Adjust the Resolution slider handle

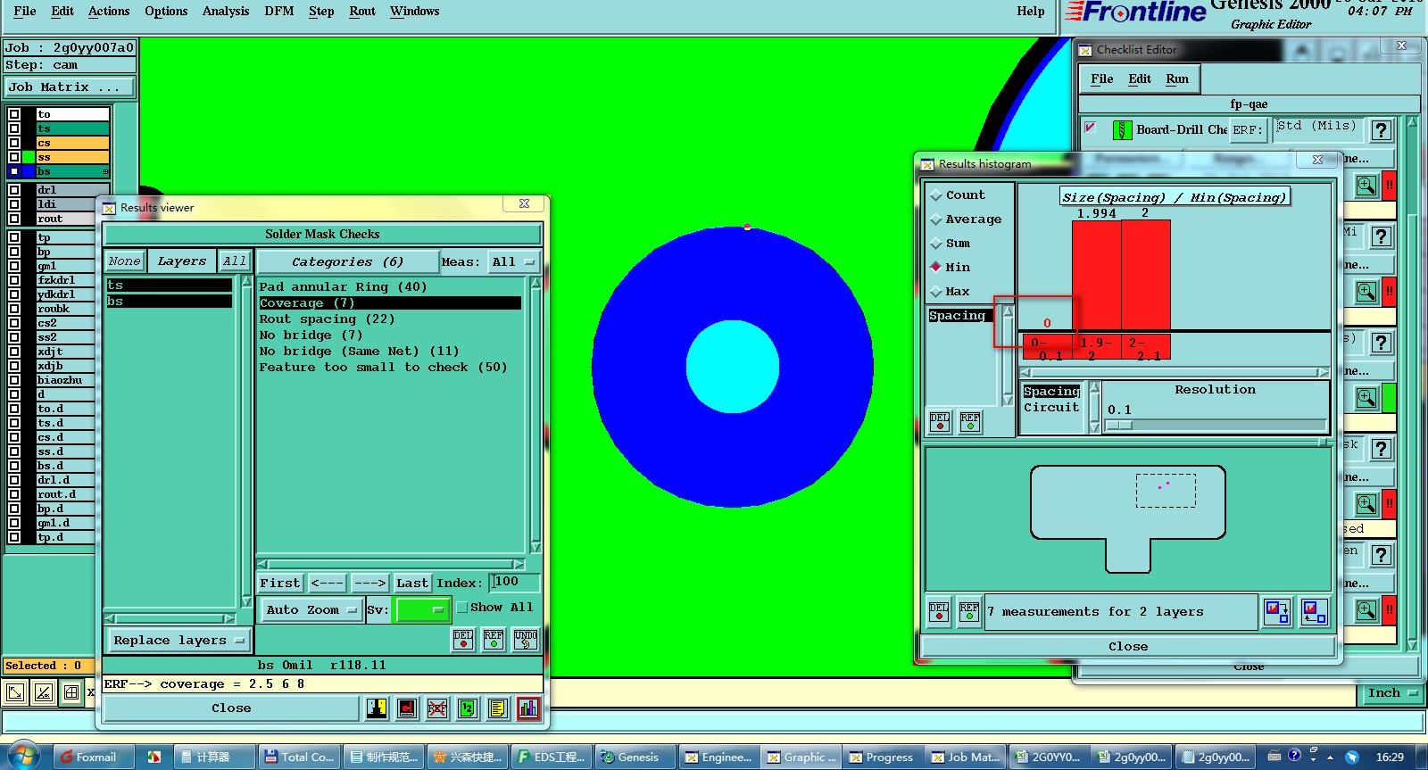pyautogui.click(x=1119, y=426)
